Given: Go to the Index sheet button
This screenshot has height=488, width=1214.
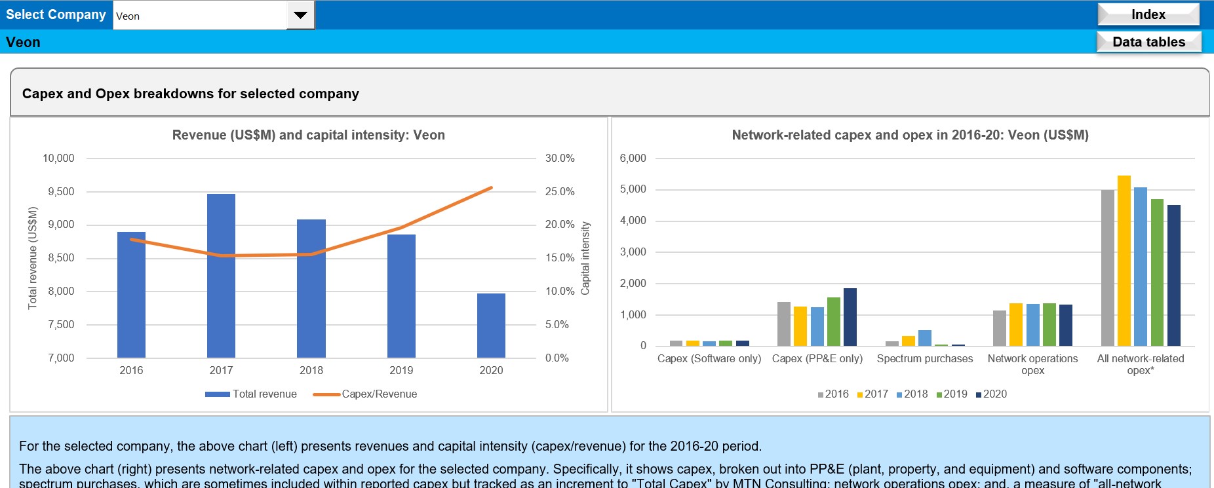Looking at the screenshot, I should click(1148, 14).
